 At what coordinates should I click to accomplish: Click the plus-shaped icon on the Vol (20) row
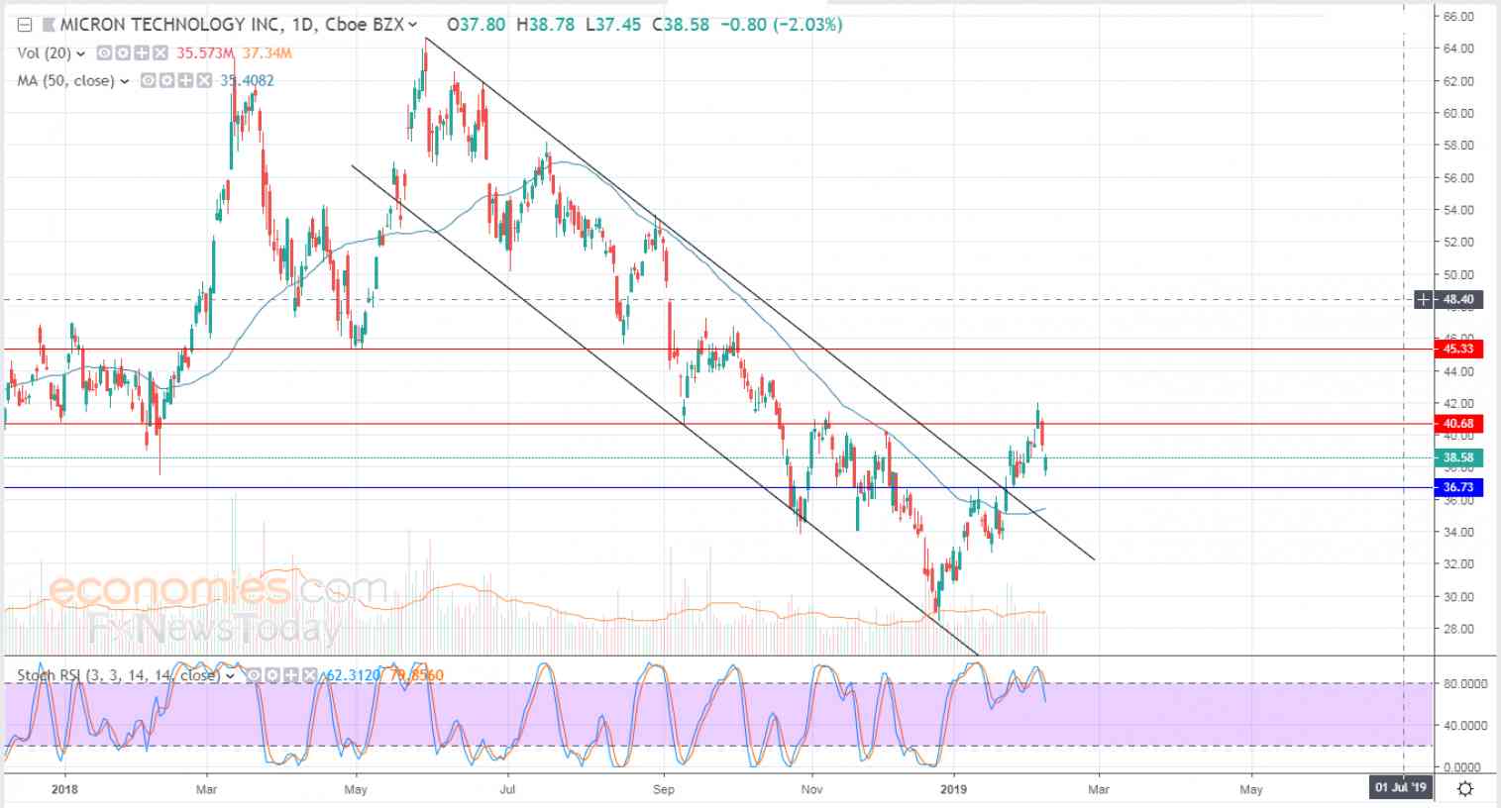142,53
